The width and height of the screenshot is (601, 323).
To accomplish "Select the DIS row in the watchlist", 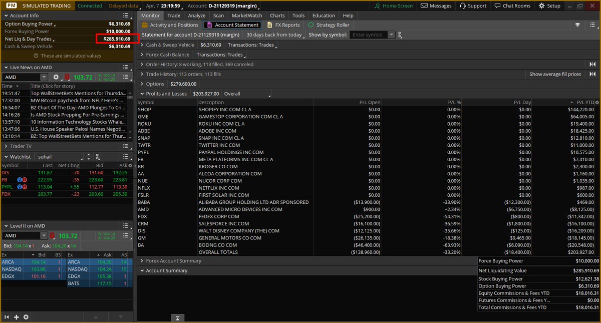I will [x=68, y=173].
